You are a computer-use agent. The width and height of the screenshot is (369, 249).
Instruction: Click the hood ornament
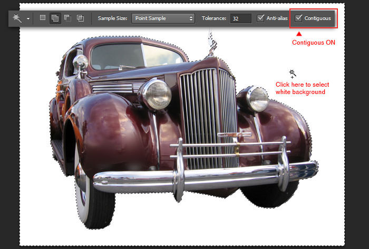(212, 44)
